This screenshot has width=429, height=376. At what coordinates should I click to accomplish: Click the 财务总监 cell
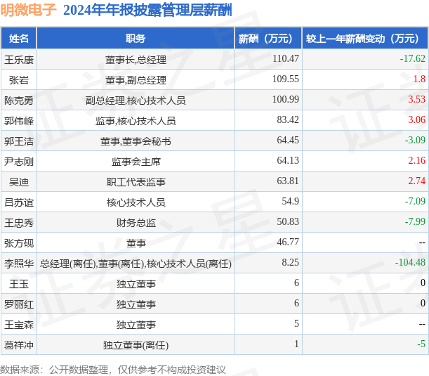pos(136,223)
